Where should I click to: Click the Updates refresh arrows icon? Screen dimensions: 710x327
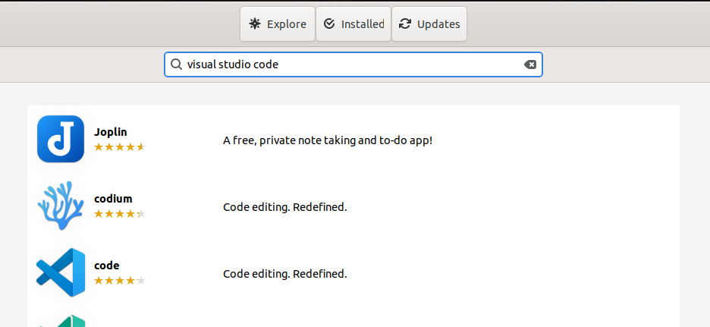click(x=405, y=24)
